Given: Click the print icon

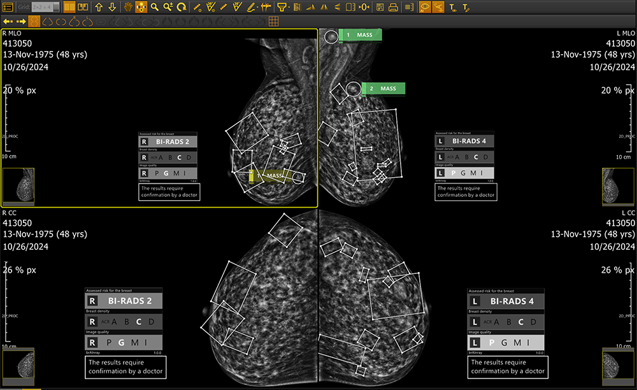Looking at the screenshot, I should [x=393, y=7].
